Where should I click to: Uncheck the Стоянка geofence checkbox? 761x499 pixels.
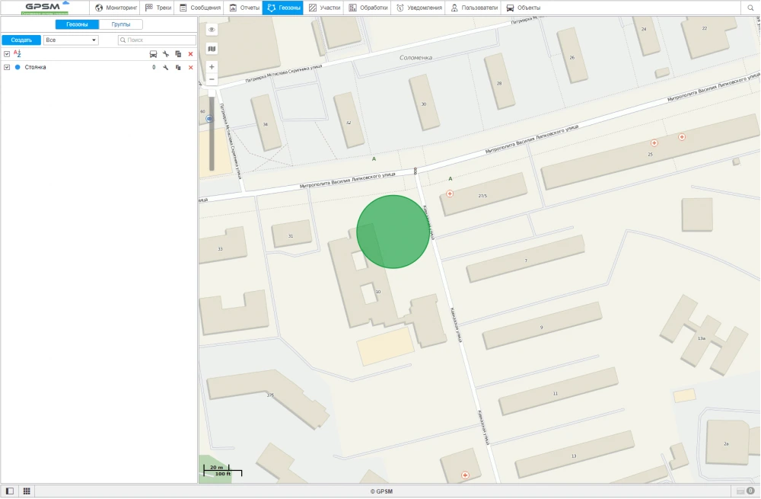tap(7, 67)
